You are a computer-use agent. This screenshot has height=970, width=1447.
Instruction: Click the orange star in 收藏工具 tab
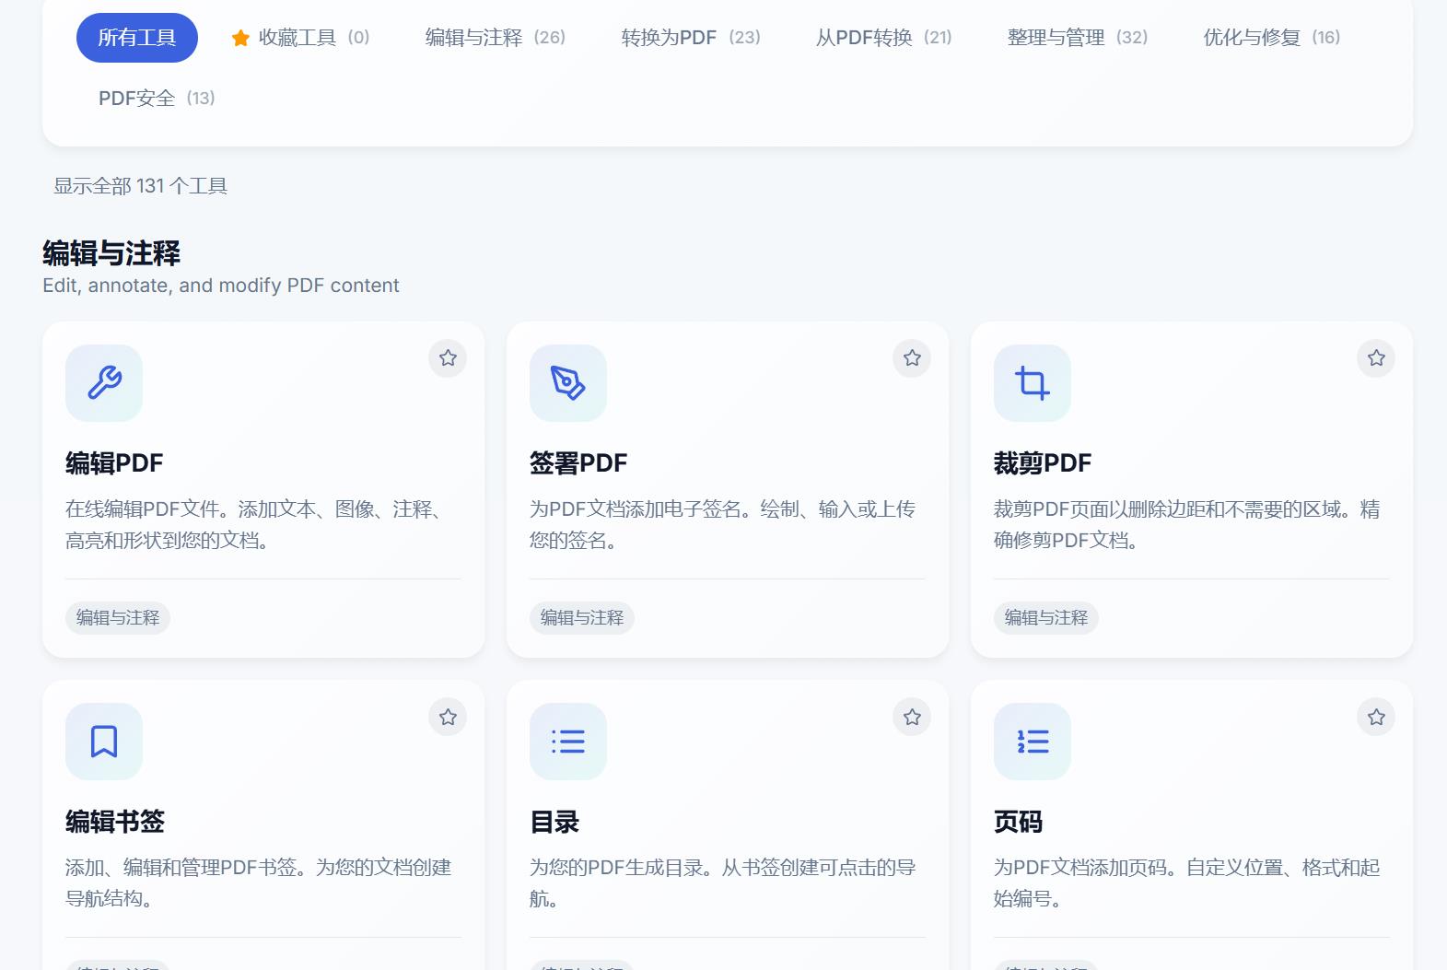240,38
